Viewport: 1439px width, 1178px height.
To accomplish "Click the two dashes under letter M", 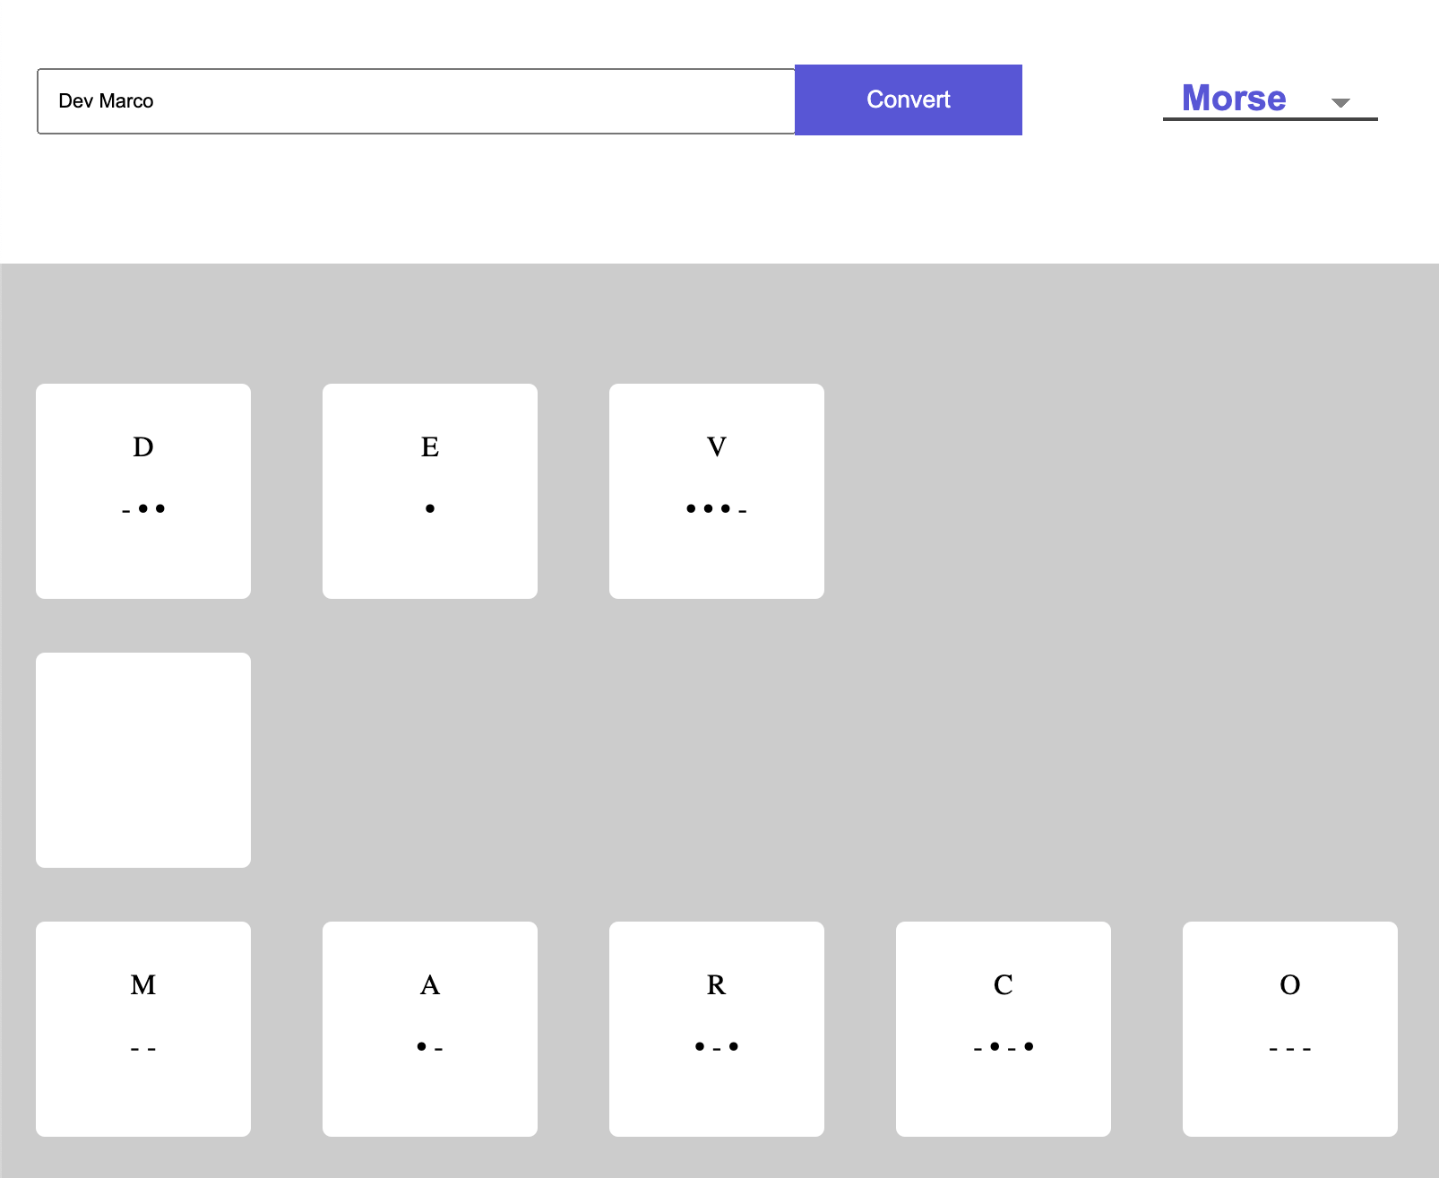I will (x=143, y=1048).
